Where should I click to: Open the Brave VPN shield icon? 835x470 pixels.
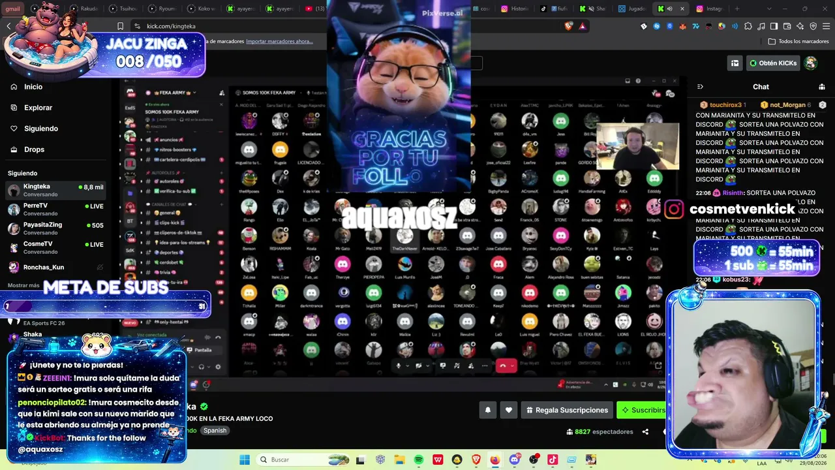(x=813, y=26)
